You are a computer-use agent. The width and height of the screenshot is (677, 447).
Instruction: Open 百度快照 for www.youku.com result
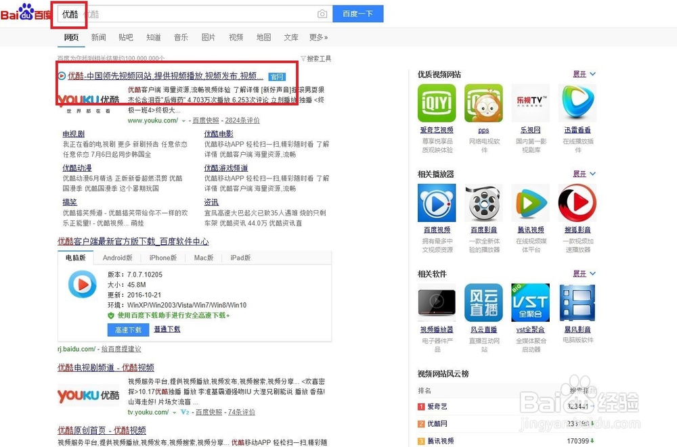pyautogui.click(x=206, y=120)
